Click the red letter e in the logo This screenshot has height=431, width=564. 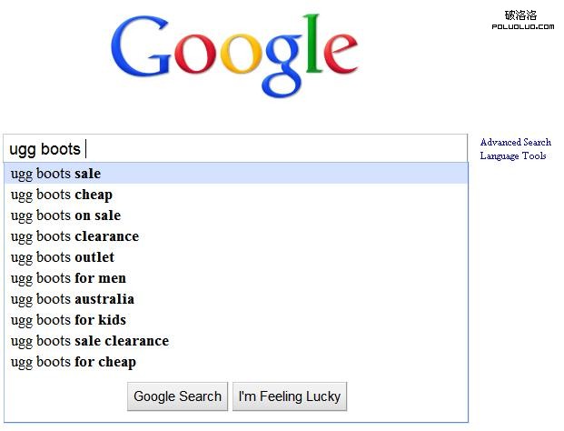[339, 55]
